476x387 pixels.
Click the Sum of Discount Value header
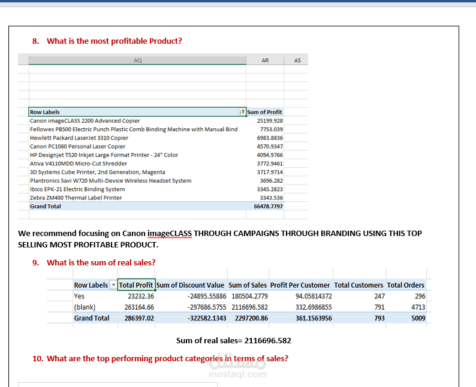190,285
